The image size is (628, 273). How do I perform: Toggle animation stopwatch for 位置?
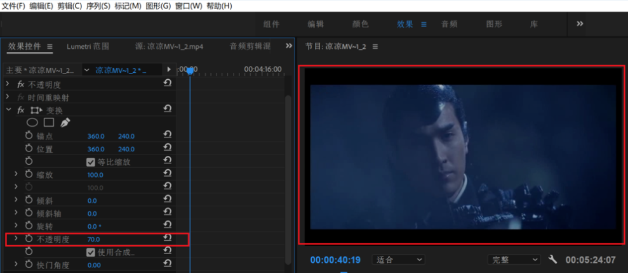pyautogui.click(x=29, y=149)
